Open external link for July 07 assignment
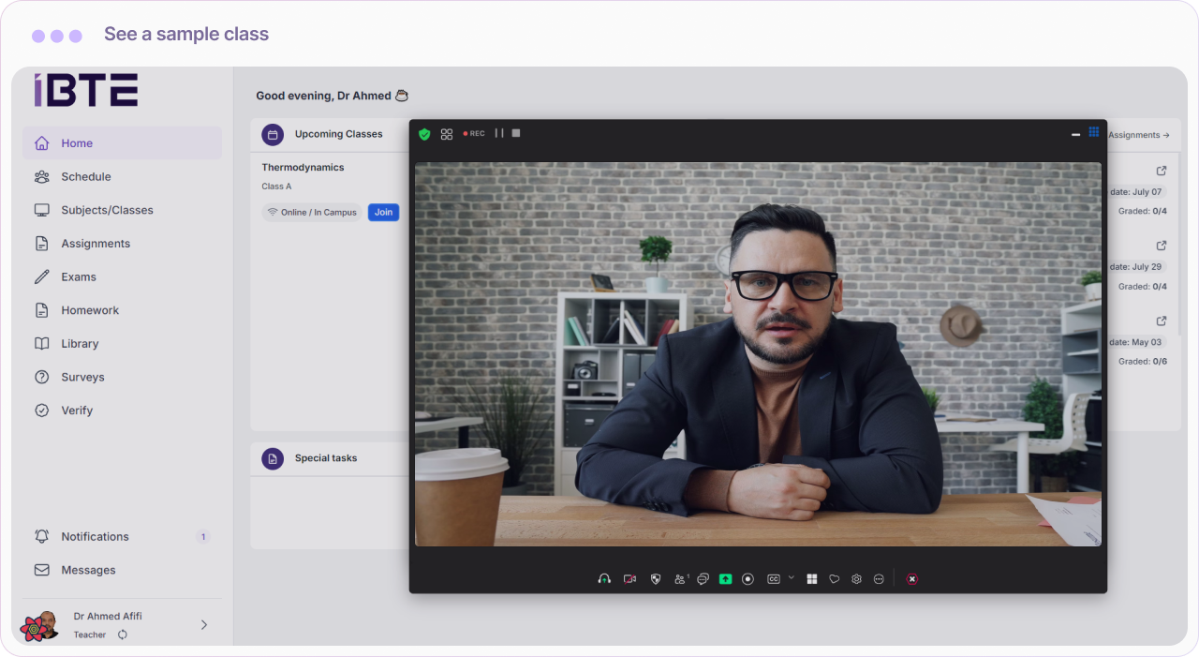 [x=1162, y=171]
